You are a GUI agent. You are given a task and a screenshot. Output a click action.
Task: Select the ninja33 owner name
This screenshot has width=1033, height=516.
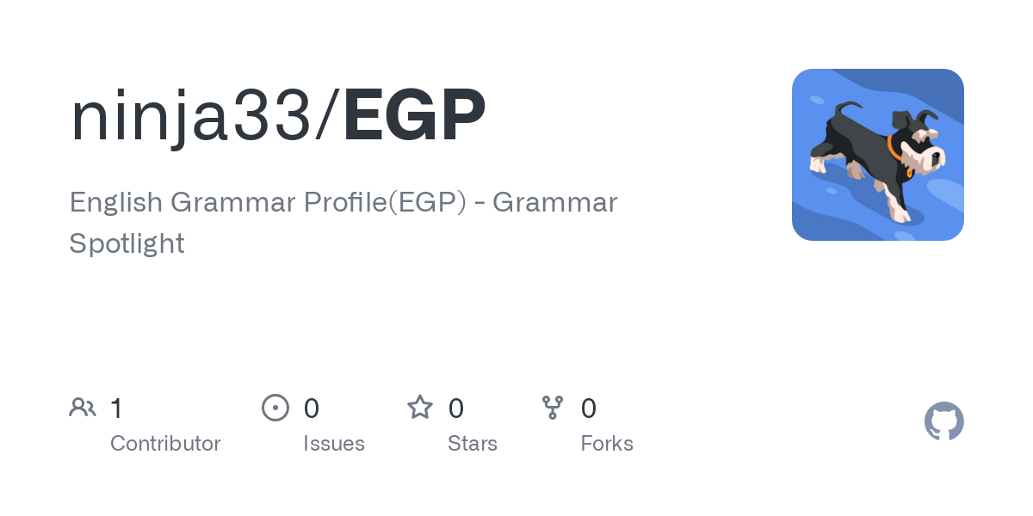tap(191, 115)
